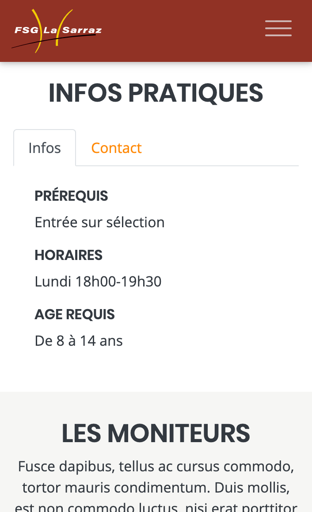Open Contact link in the tab bar

coord(116,147)
